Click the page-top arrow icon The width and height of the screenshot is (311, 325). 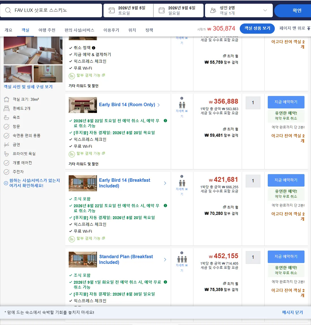(x=308, y=28)
